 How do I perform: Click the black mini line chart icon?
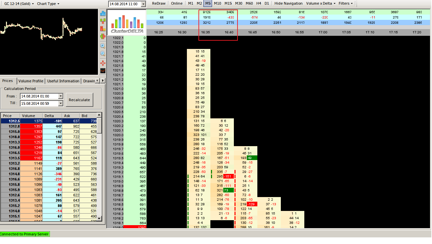[x=103, y=70]
